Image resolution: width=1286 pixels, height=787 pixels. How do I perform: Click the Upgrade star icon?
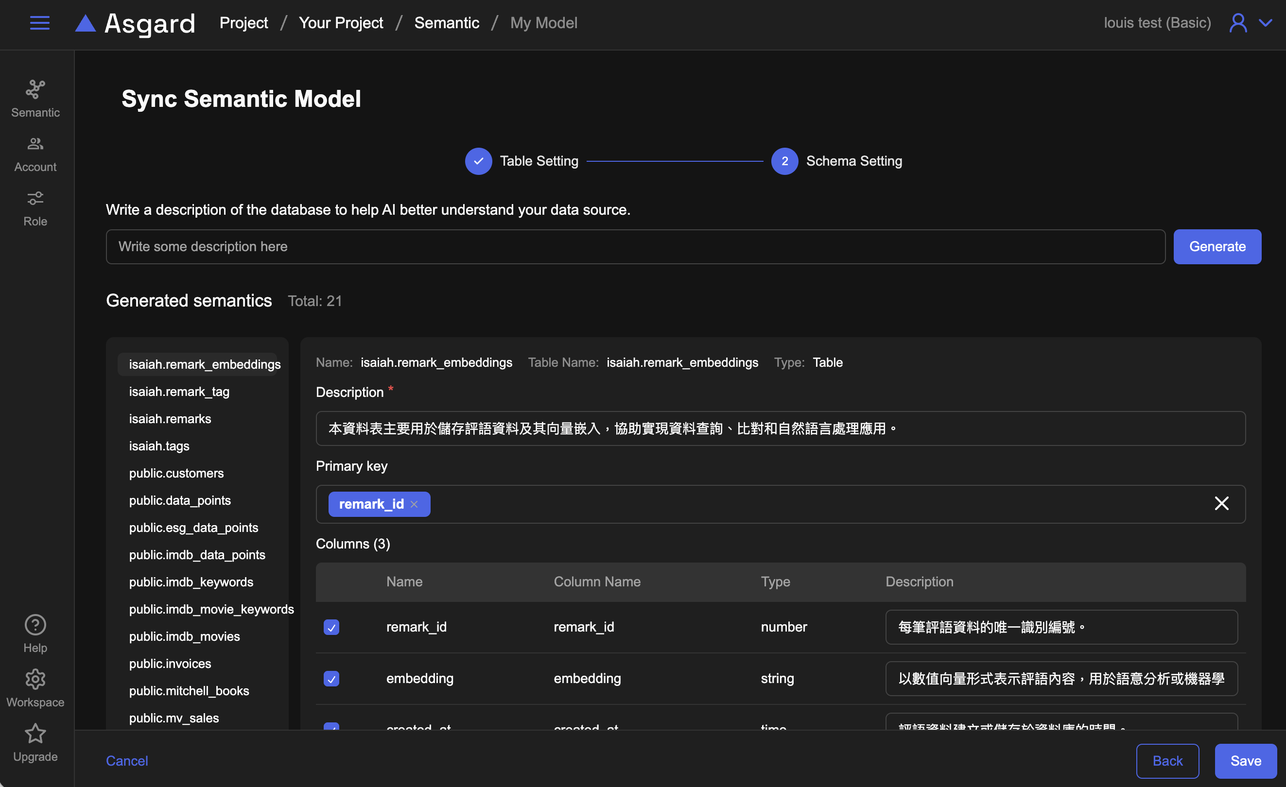[35, 733]
